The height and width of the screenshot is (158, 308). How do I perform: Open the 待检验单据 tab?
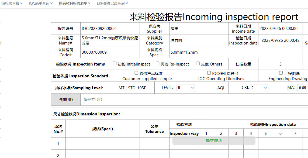point(10,4)
